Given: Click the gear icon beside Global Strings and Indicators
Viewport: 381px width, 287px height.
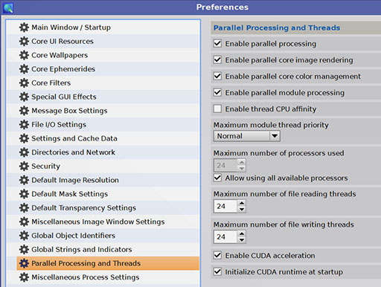Looking at the screenshot, I should 24,249.
